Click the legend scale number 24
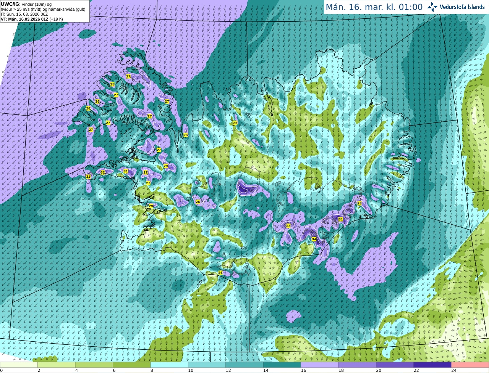This screenshot has width=489, height=373. (454, 370)
